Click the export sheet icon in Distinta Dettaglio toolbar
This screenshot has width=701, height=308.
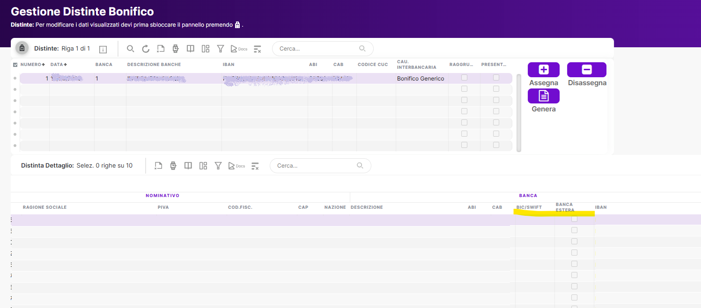(158, 166)
